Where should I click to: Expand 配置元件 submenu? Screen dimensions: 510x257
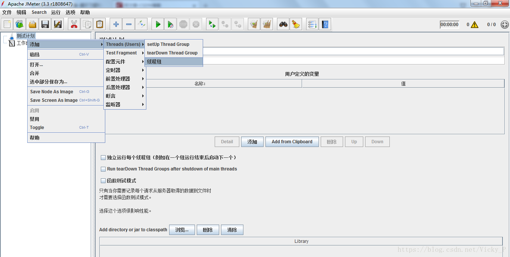[x=124, y=62]
